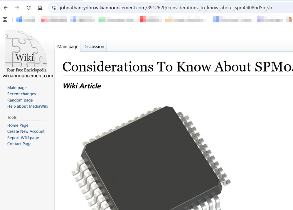Open Main page link in sidebar
Screen dimensions: 293x210
click(x=17, y=88)
